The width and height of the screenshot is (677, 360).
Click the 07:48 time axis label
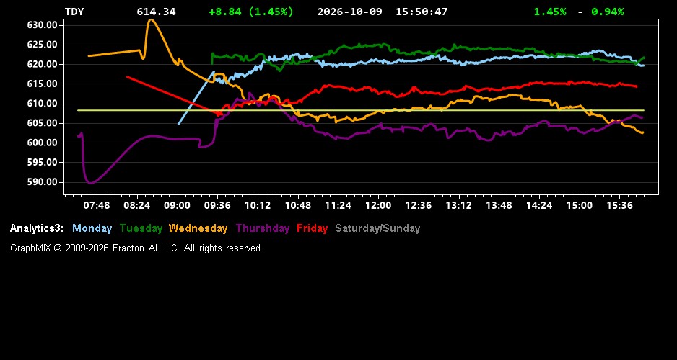tap(97, 205)
